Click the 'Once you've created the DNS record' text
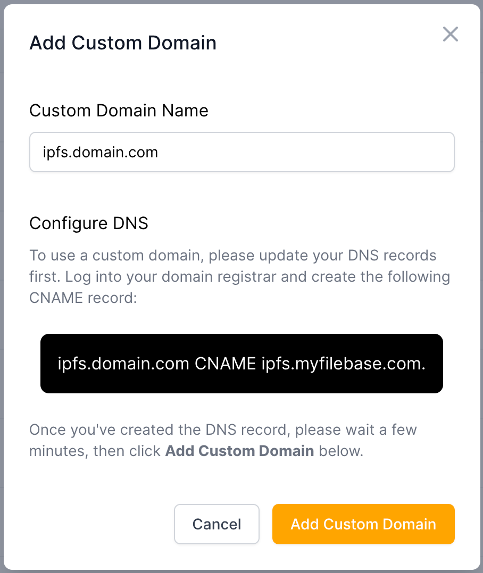This screenshot has width=483, height=573. tap(223, 429)
